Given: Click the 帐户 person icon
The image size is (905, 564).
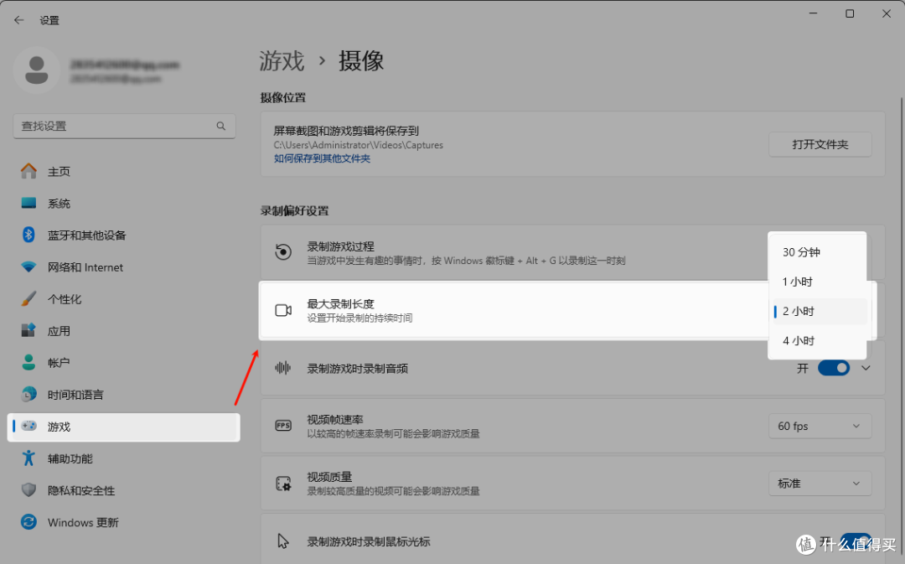Looking at the screenshot, I should tap(28, 363).
